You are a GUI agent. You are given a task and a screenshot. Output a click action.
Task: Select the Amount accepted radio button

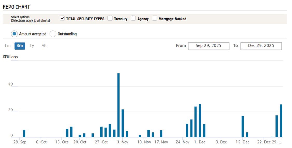[x=14, y=34]
